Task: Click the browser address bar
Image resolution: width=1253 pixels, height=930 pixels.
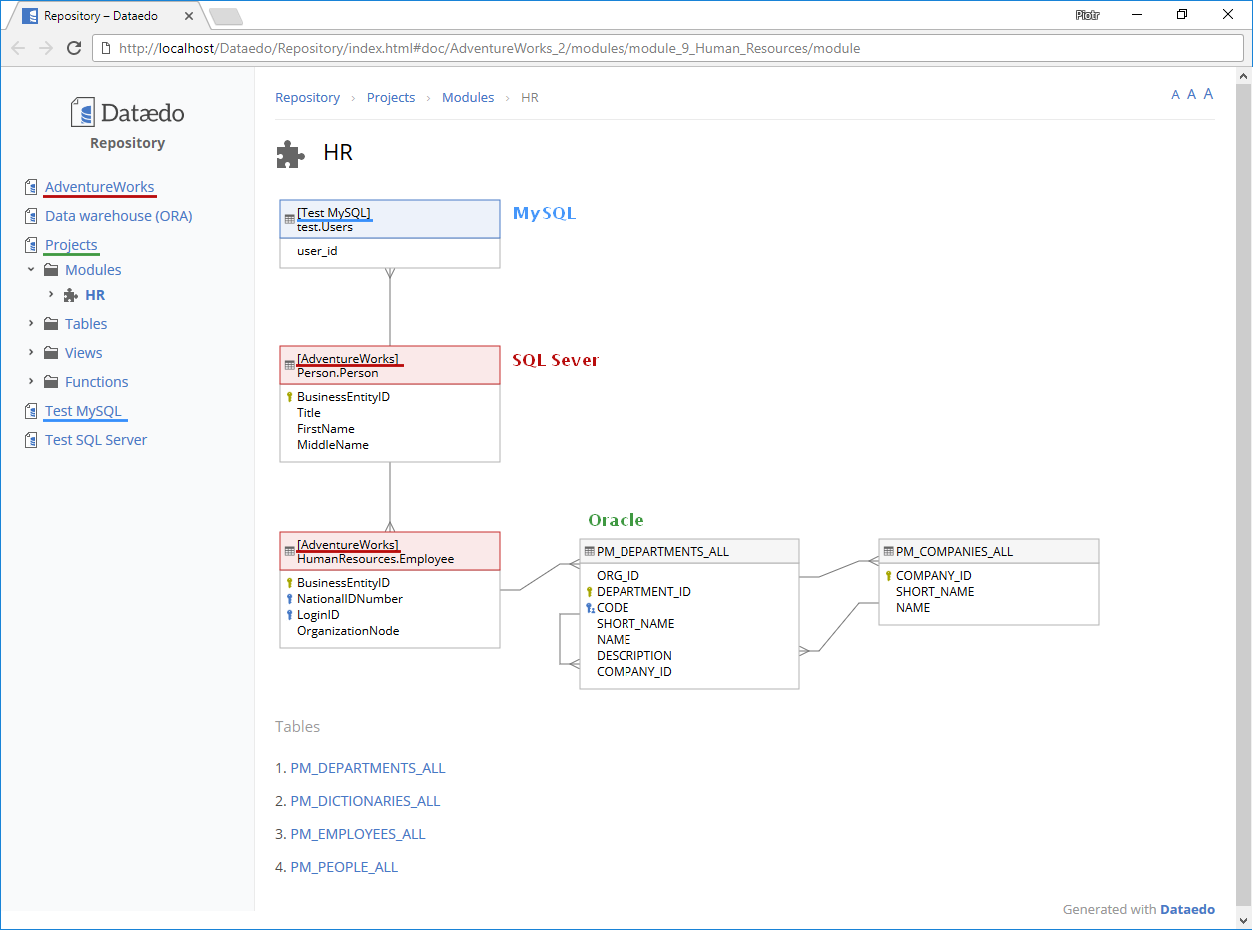Action: tap(600, 48)
